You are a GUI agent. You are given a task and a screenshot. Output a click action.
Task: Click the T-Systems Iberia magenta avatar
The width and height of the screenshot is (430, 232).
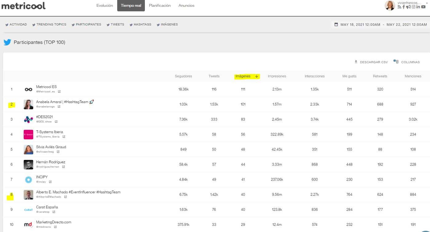tap(28, 134)
